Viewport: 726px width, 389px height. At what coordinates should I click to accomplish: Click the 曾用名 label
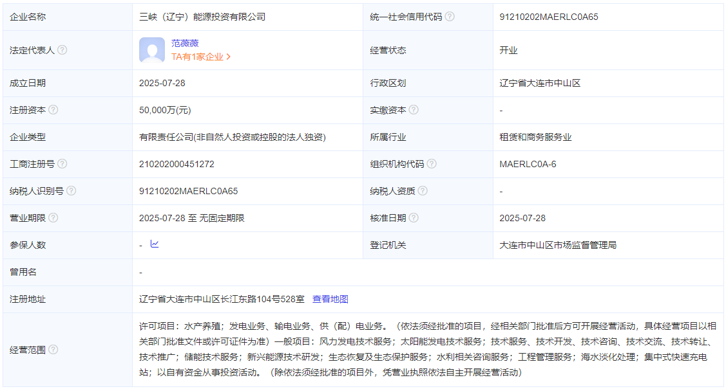pyautogui.click(x=23, y=272)
